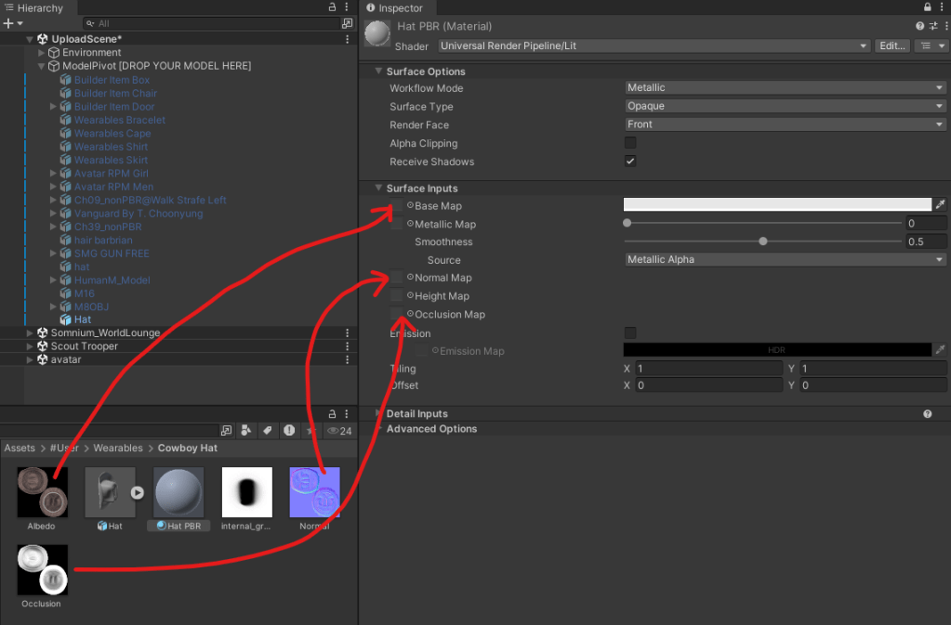Click the shader Edit... button
The width and height of the screenshot is (951, 625).
(x=892, y=46)
